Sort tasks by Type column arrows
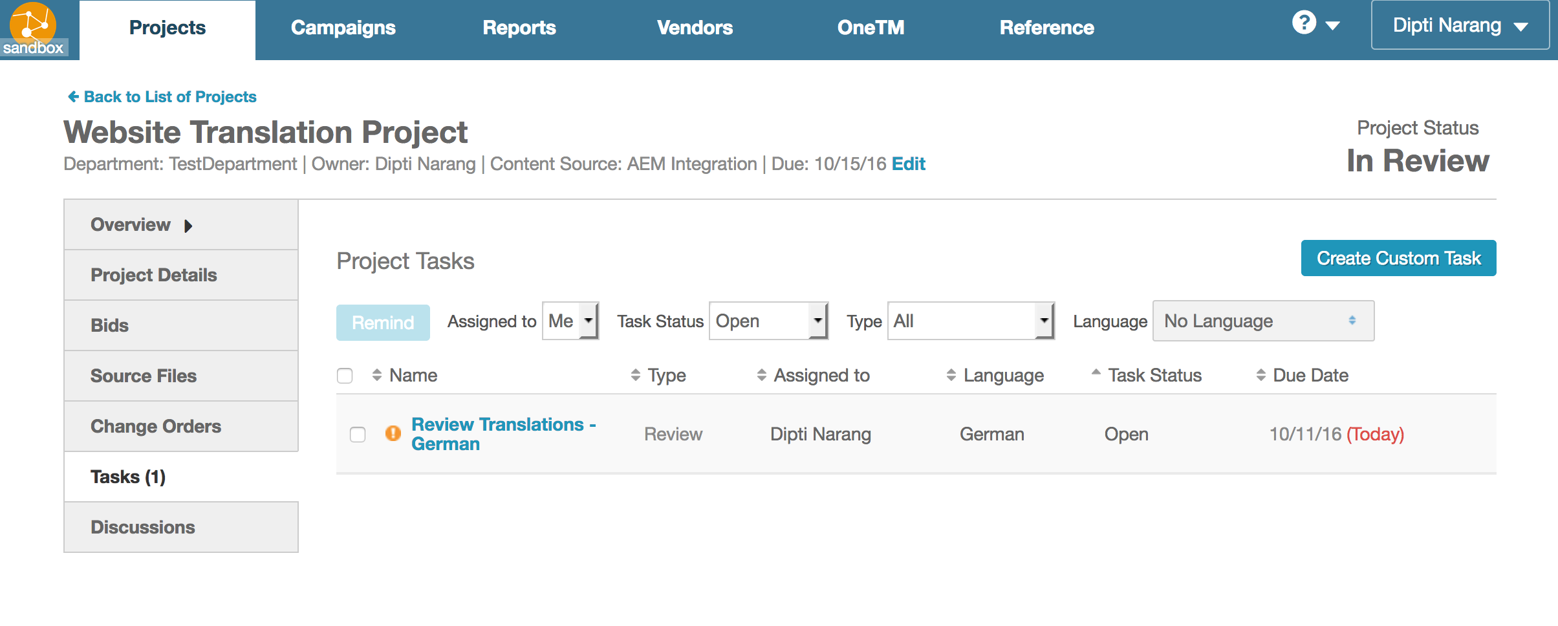 (x=635, y=375)
